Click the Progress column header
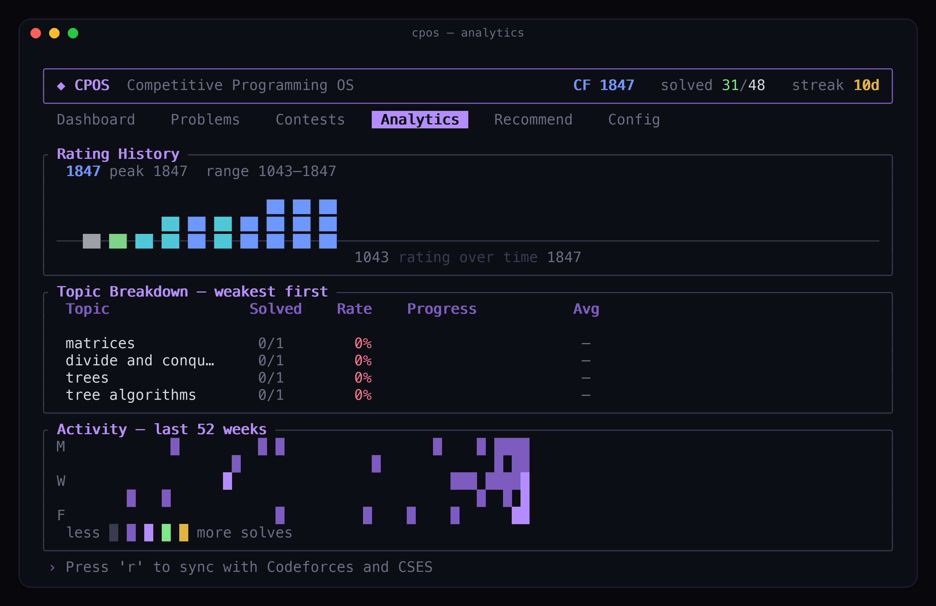This screenshot has width=936, height=606. pyautogui.click(x=442, y=309)
